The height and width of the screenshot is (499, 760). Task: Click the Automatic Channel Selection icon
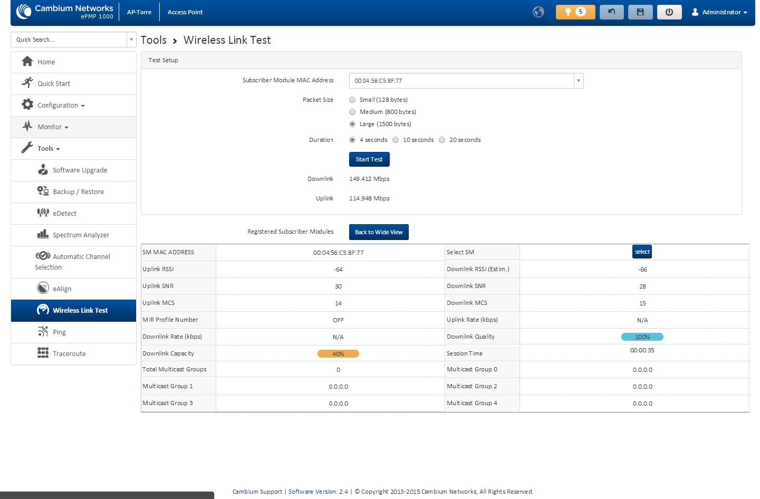click(x=43, y=256)
